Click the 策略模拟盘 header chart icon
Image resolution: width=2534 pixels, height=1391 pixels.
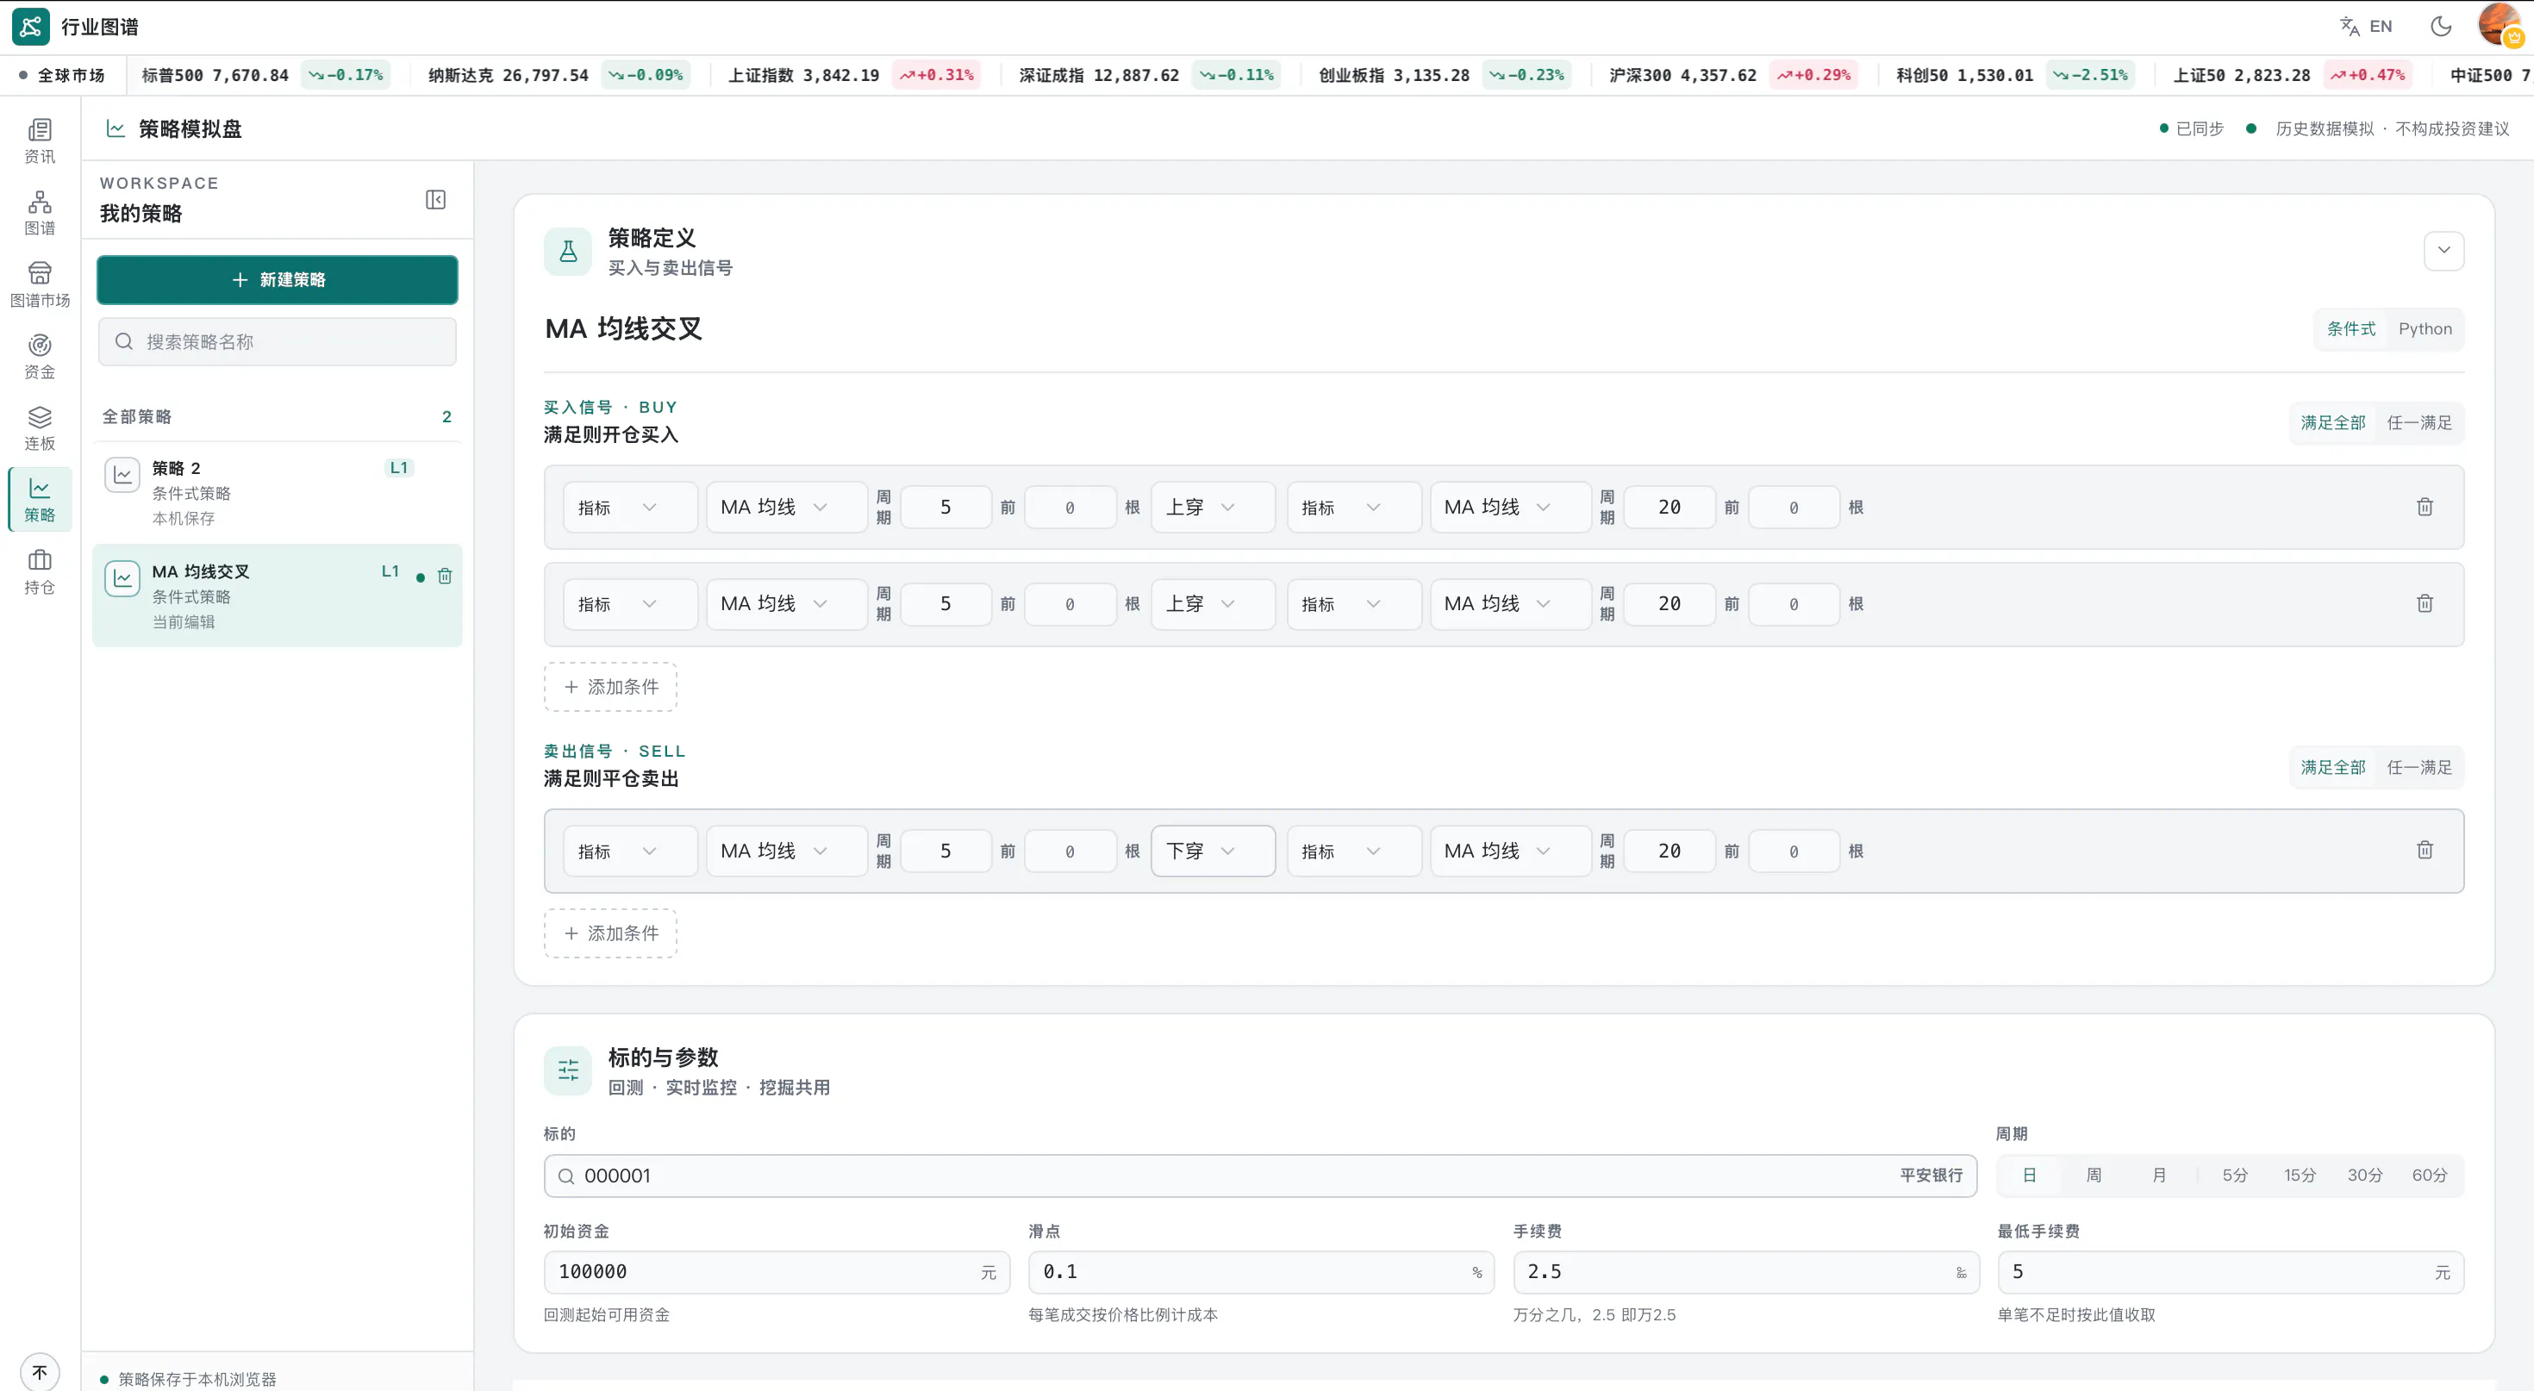[x=116, y=129]
